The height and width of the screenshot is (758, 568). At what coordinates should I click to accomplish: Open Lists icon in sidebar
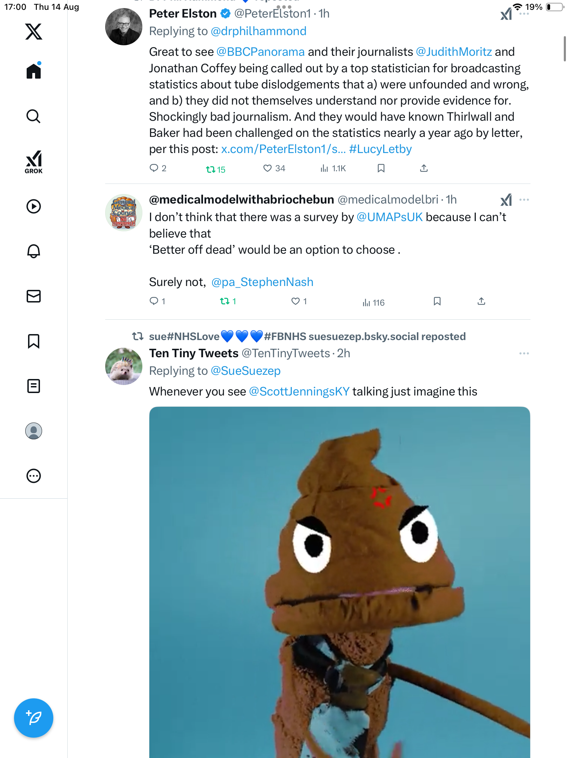coord(34,386)
